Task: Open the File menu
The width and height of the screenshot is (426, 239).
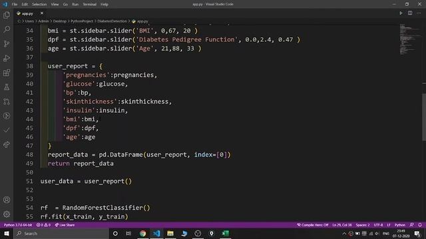Action: [15, 4]
